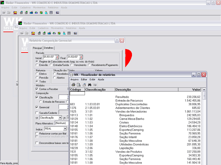Click the binoculars search icon

coord(90,85)
